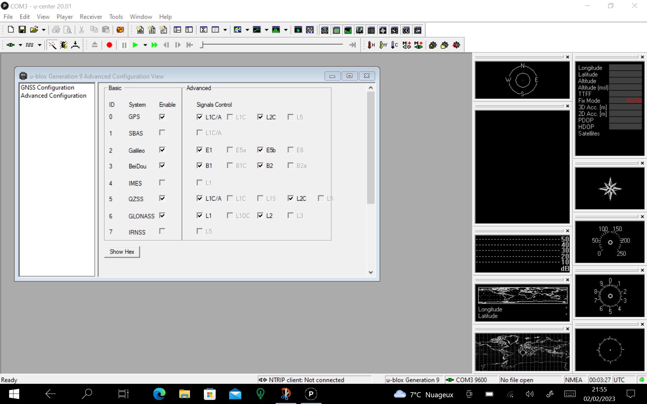Expand the table view dropdown arrow
Screen dimensions: 647x404
225,30
